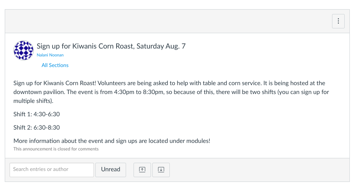Click the Shift 2: 6:30-8:30 line

pyautogui.click(x=37, y=128)
